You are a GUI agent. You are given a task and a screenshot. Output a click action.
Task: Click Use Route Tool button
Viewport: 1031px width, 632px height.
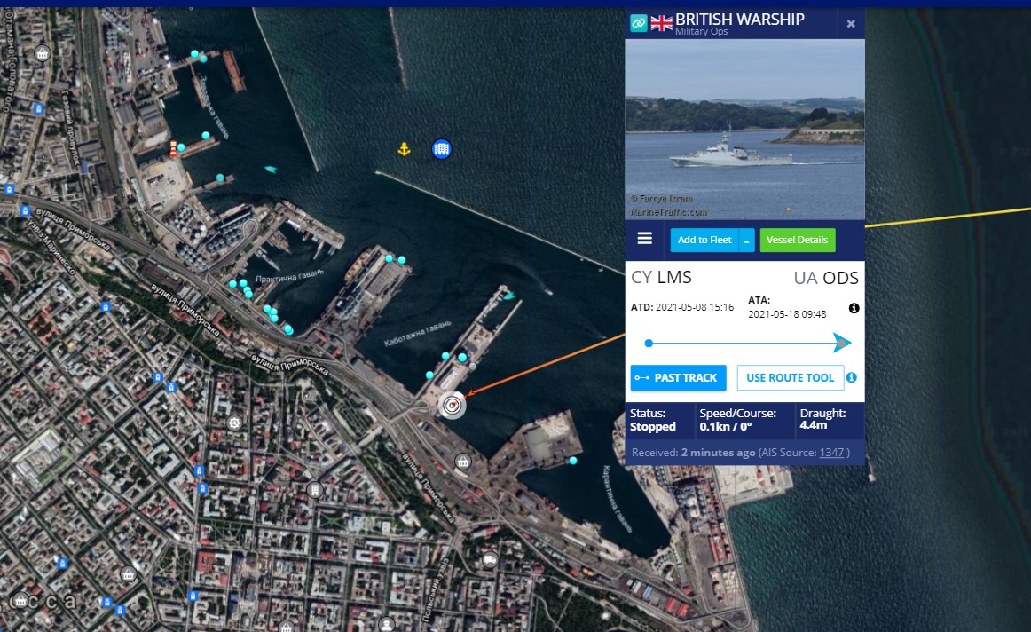(790, 377)
